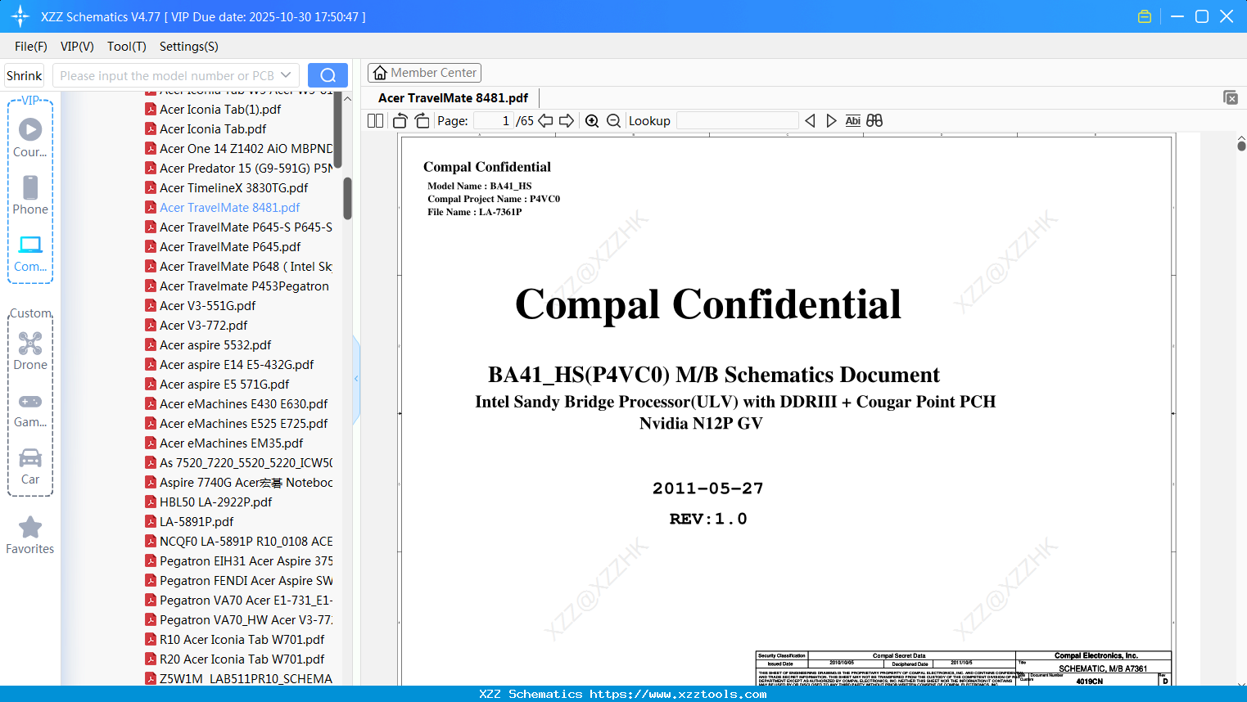Open Acer Predator 15 (G9-591G) file
The height and width of the screenshot is (702, 1247).
tap(238, 169)
